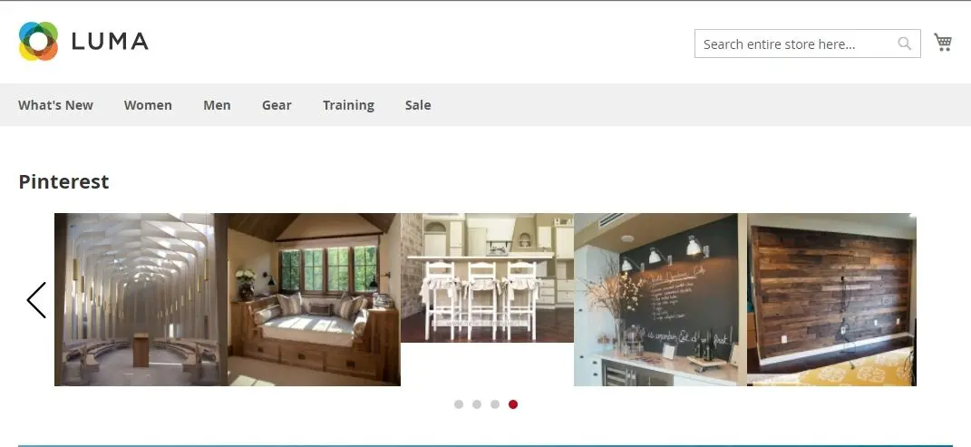Open the shopping cart icon
971x447 pixels.
click(x=943, y=43)
